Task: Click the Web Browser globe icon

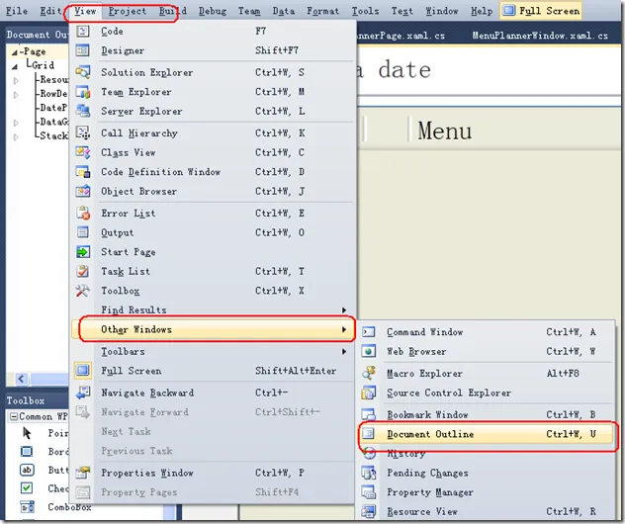Action: click(x=369, y=351)
